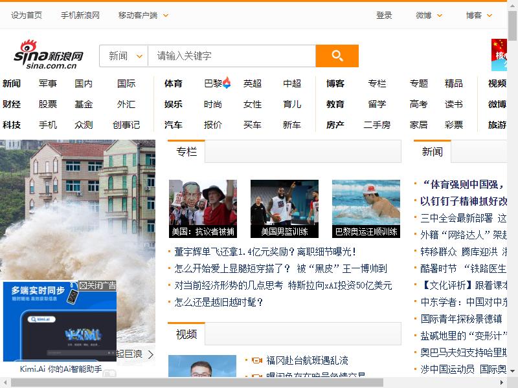Open the 留学 navigation item
The width and height of the screenshot is (518, 388).
tap(377, 104)
